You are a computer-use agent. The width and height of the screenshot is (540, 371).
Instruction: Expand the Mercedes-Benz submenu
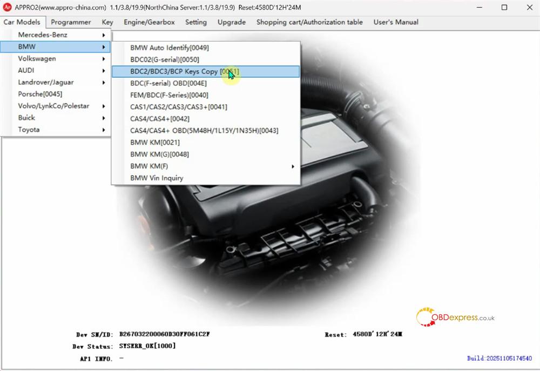click(x=43, y=35)
